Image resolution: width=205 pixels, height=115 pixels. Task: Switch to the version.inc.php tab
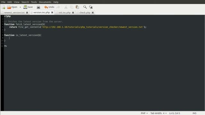(x=41, y=12)
